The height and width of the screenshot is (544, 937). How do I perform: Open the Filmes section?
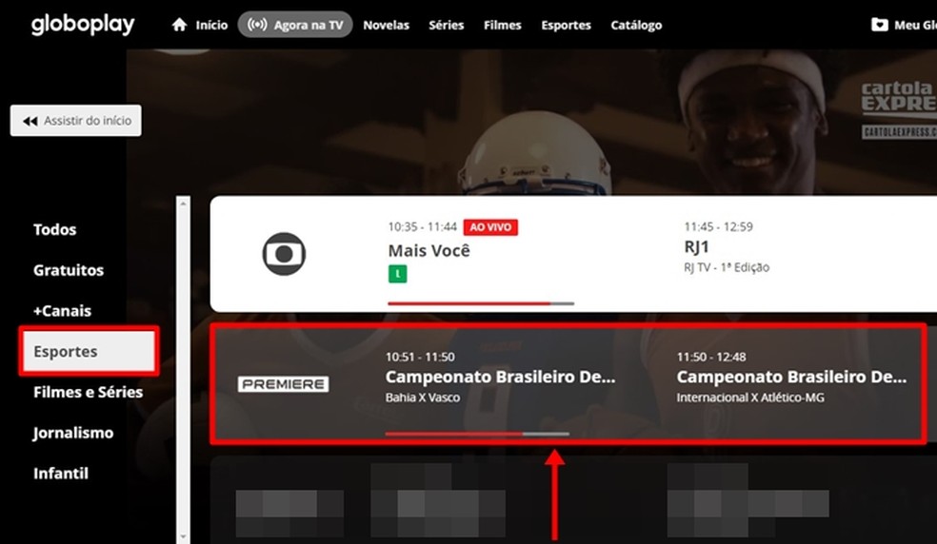503,25
